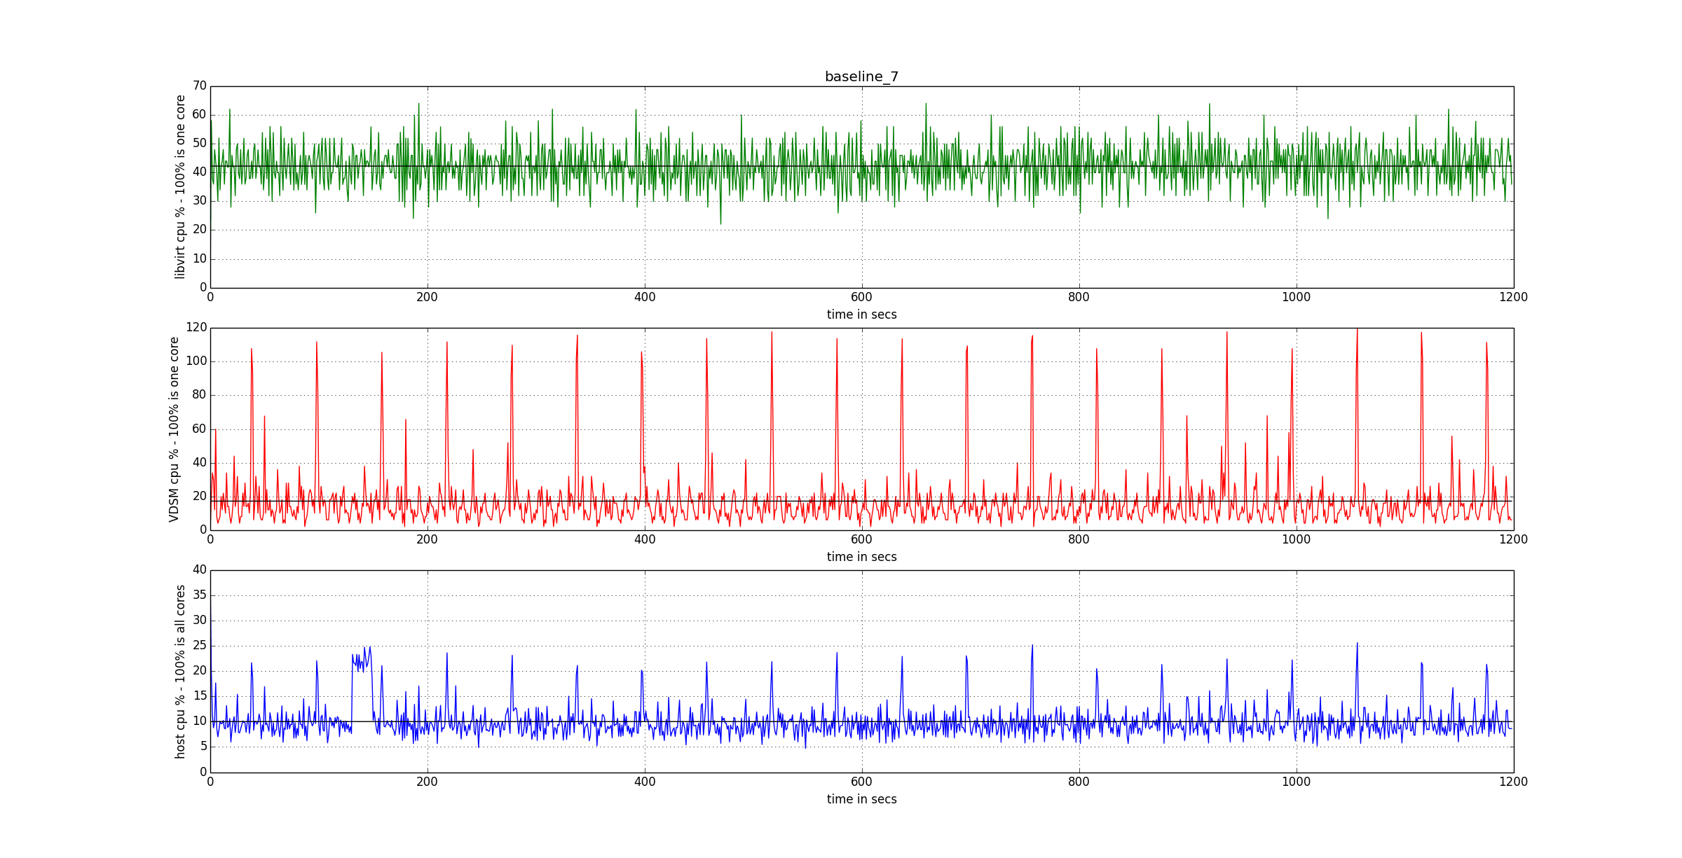Screen dimensions: 1682x858
Task: Click the bottom chart's 'time in secs' label
Action: pos(861,799)
